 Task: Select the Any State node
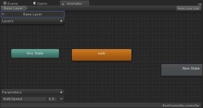pos(35,53)
